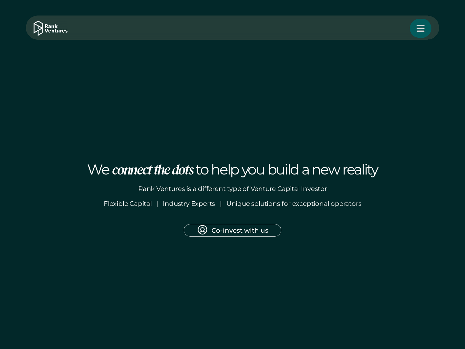
Task: Click separator between Industry Experts and Unique solutions
Action: coord(221,204)
